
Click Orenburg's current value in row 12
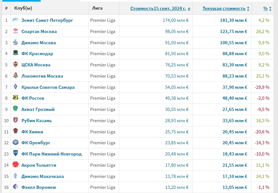pyautogui.click(x=235, y=143)
